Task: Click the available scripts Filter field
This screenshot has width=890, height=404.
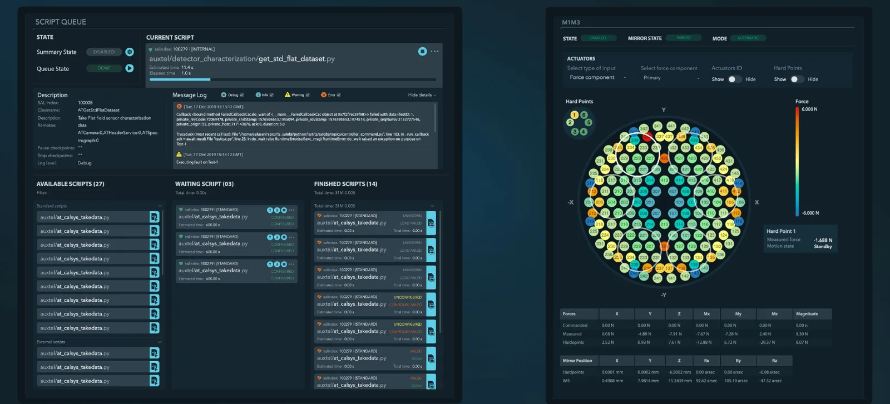Action: (x=81, y=193)
